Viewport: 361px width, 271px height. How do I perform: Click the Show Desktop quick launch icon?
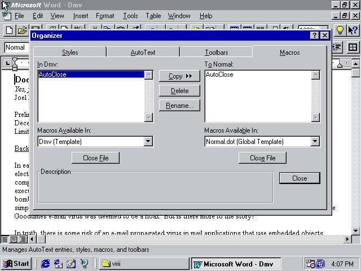71,264
